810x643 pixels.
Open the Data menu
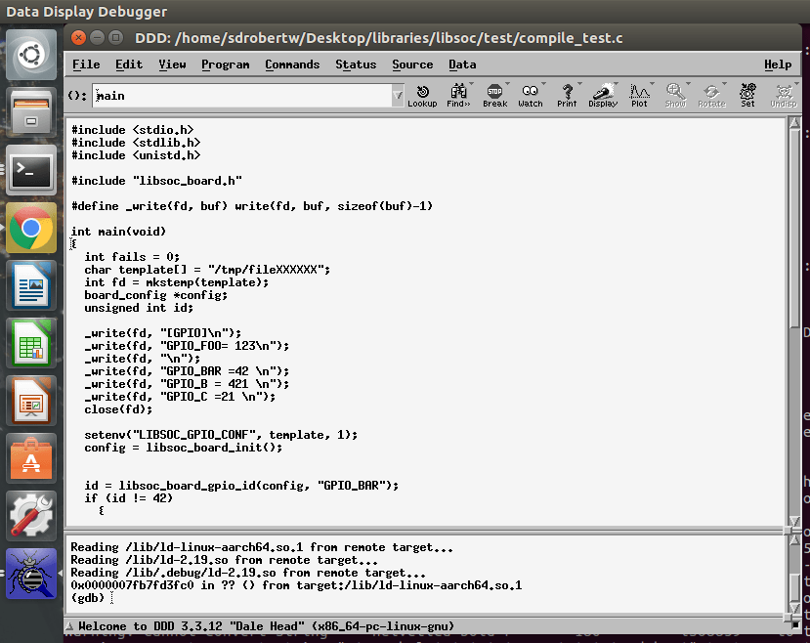click(462, 64)
